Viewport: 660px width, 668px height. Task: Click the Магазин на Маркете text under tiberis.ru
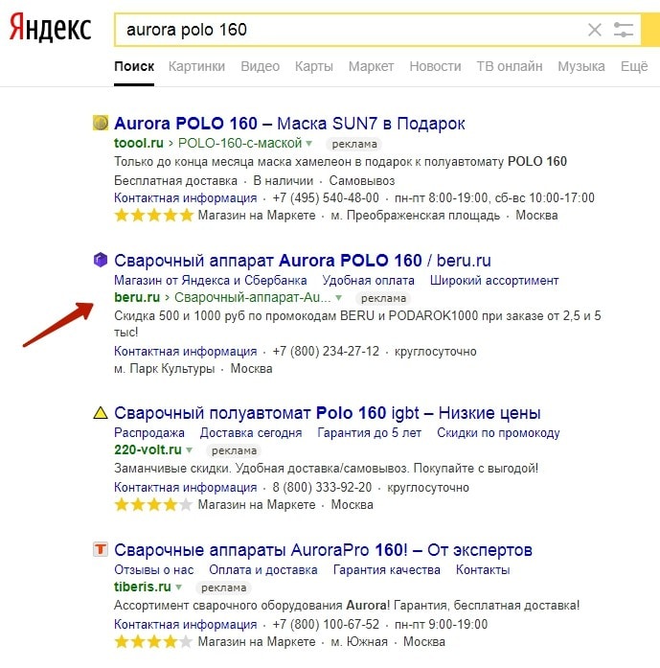point(257,642)
